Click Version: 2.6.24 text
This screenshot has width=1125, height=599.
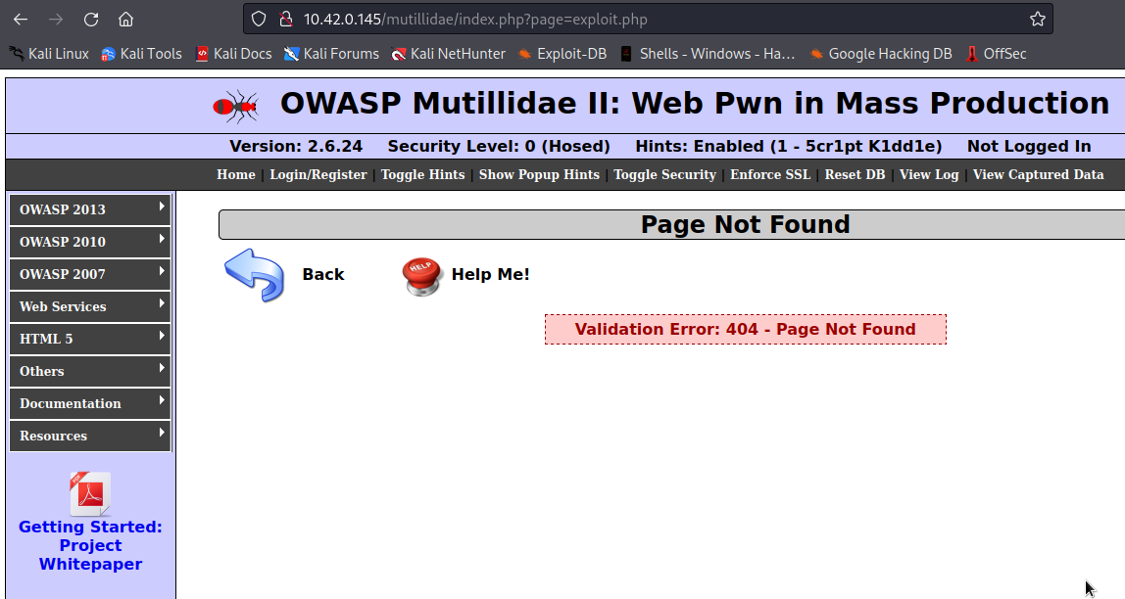tap(296, 146)
